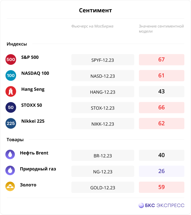
Task: Click the Nikkei 225 round icon
Action: (11, 123)
